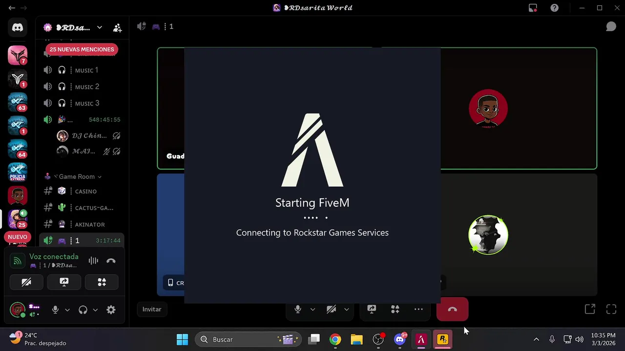
Task: Select the DJ Chin... user in voice
Action: pyautogui.click(x=88, y=136)
